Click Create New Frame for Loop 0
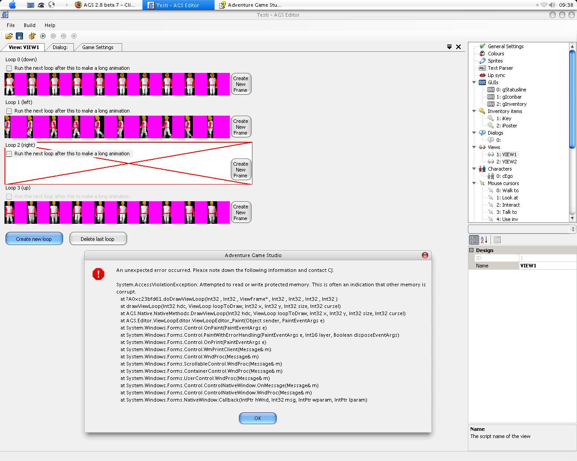Image resolution: width=577 pixels, height=461 pixels. [x=241, y=84]
